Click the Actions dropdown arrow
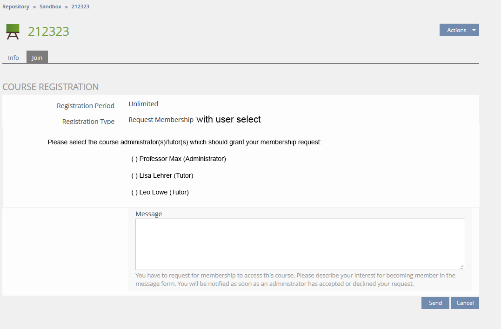Screen dimensions: 501x329 [474, 30]
